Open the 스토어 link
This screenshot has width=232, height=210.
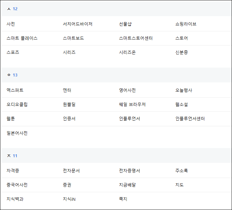coord(182,38)
